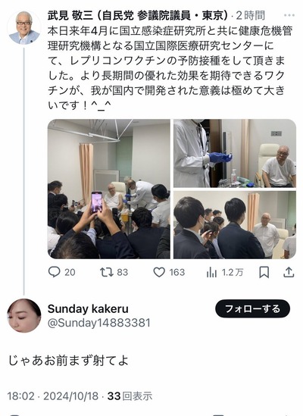303x416 pixels.
Task: Open the @Sunday14883381 handle link
Action: 99,323
